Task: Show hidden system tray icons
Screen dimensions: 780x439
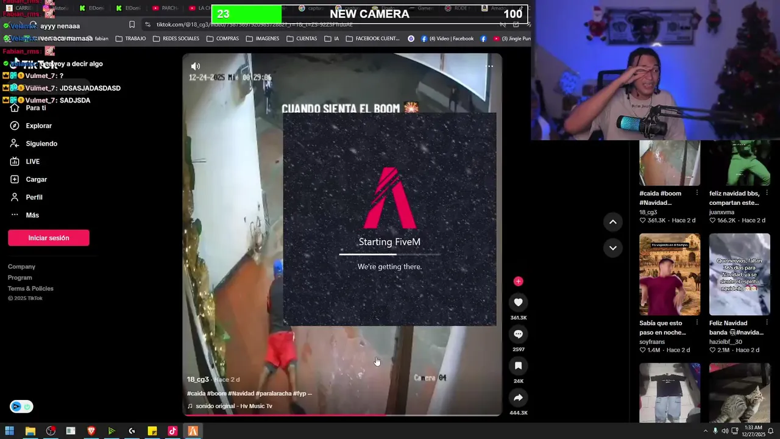Action: click(706, 431)
